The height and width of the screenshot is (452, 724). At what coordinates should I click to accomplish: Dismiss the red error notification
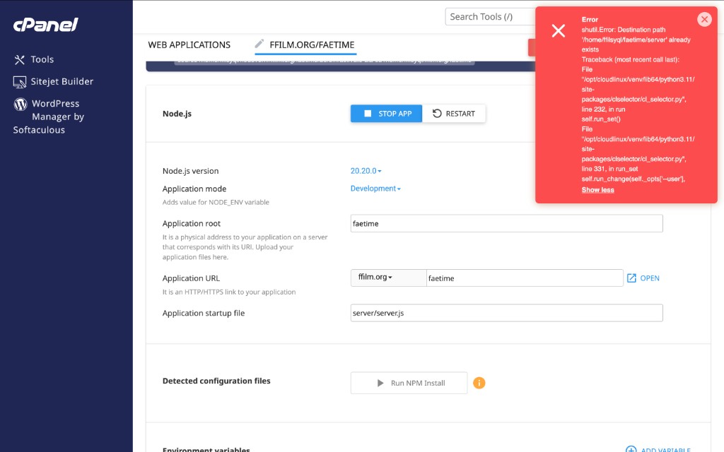pos(703,20)
